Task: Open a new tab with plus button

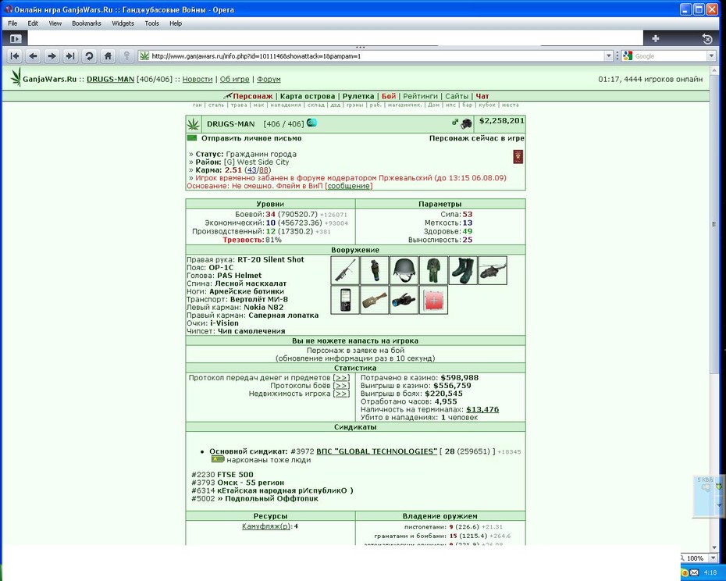Action: point(655,38)
